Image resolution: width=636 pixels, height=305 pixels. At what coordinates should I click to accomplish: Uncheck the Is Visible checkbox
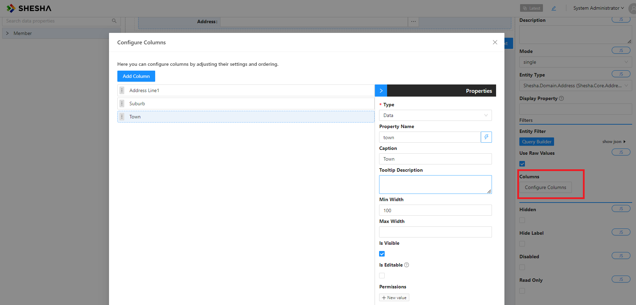pyautogui.click(x=382, y=254)
